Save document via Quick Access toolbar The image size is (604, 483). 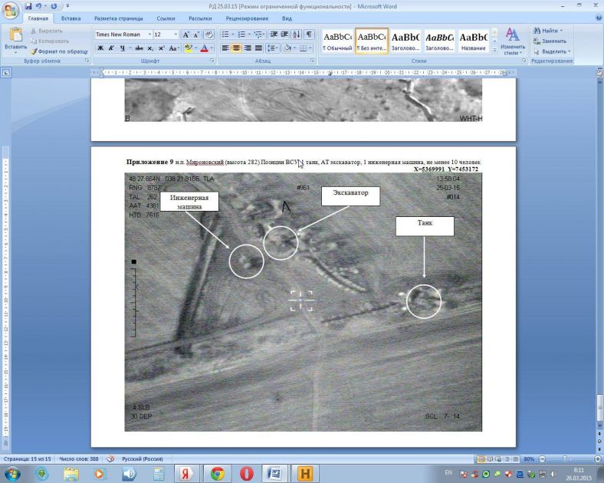coord(29,6)
